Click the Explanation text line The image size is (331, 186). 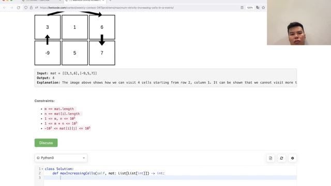pos(167,83)
